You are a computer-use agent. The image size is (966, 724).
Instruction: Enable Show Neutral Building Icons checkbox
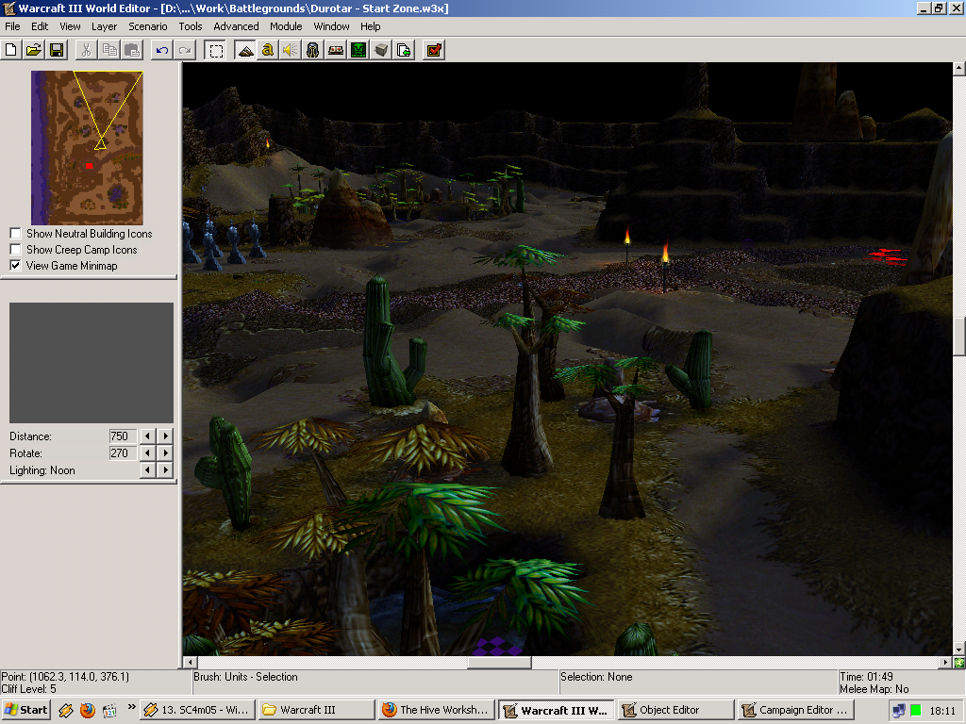15,234
